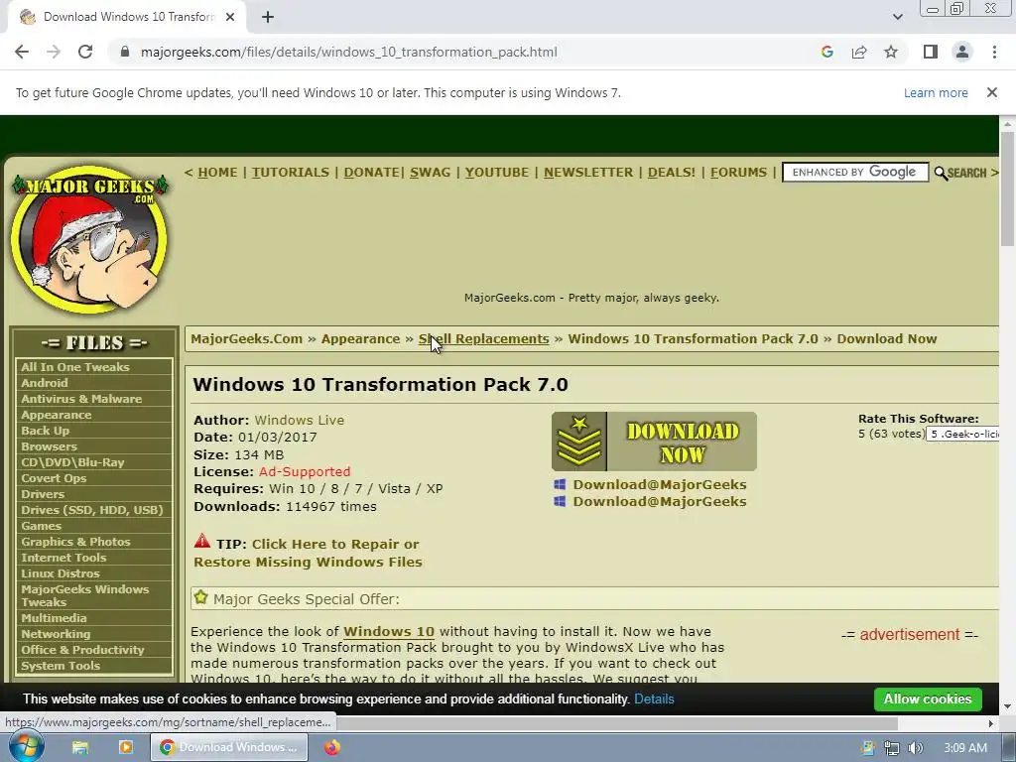Click the Google icon in address bar
Image resolution: width=1016 pixels, height=762 pixels.
tap(826, 52)
